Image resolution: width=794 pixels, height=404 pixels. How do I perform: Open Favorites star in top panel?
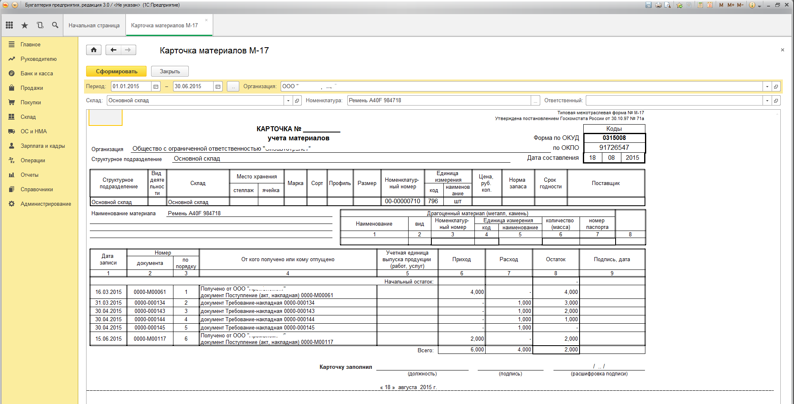tap(24, 25)
